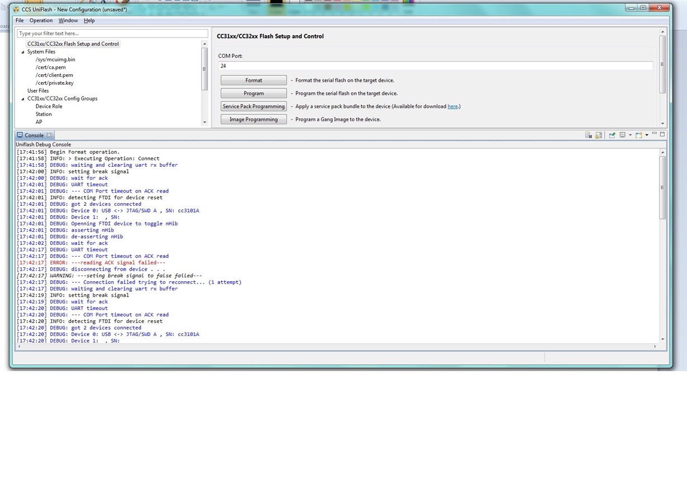
Task: Select CC31xx/CC32xx Config Groups tree item
Action: point(62,98)
